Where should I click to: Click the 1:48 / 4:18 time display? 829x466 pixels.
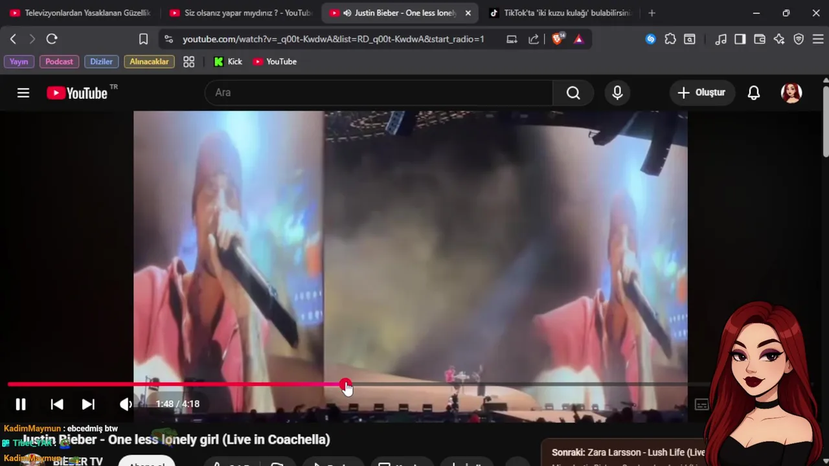177,404
